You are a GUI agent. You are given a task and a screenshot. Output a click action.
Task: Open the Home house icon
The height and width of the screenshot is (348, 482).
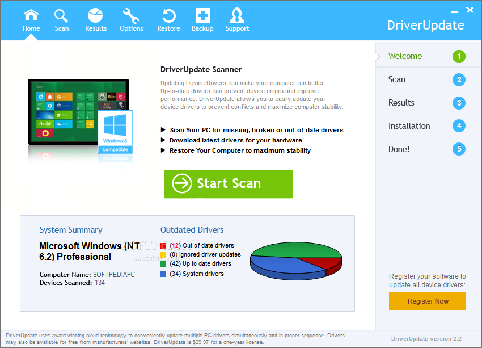(31, 15)
